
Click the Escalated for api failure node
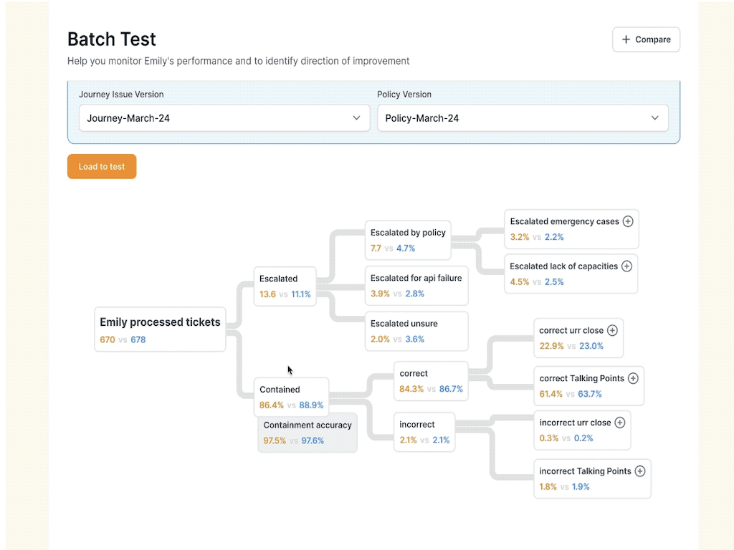click(x=416, y=285)
